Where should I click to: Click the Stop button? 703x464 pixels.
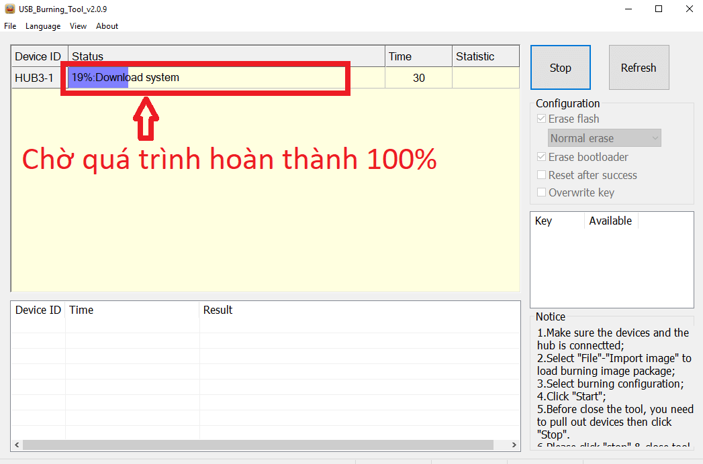561,68
